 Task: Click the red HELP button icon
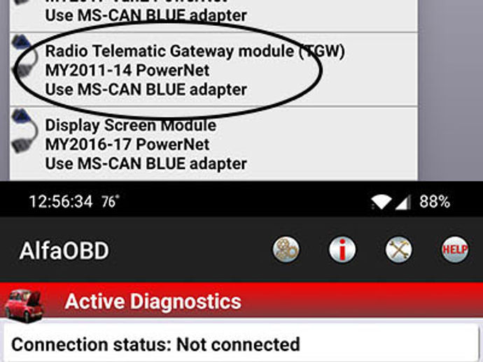click(x=455, y=249)
